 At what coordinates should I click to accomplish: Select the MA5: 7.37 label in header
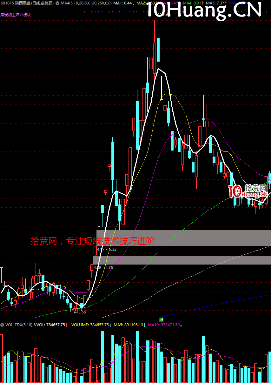(x=216, y=3)
